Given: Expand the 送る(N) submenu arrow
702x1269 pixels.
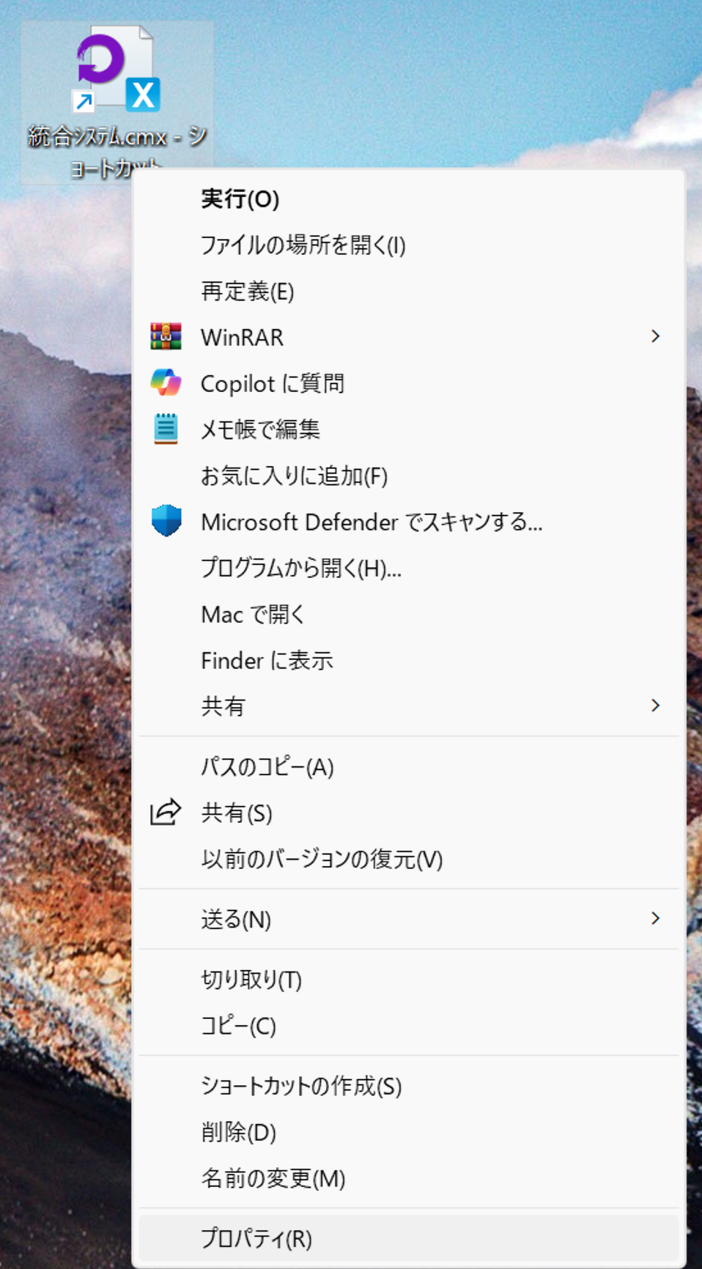Looking at the screenshot, I should point(655,918).
